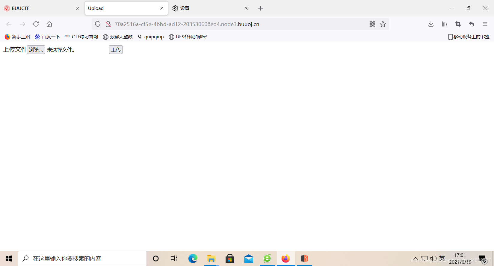Viewport: 494px width, 266px height.
Task: Take a screenshot with crop tool
Action: click(458, 24)
